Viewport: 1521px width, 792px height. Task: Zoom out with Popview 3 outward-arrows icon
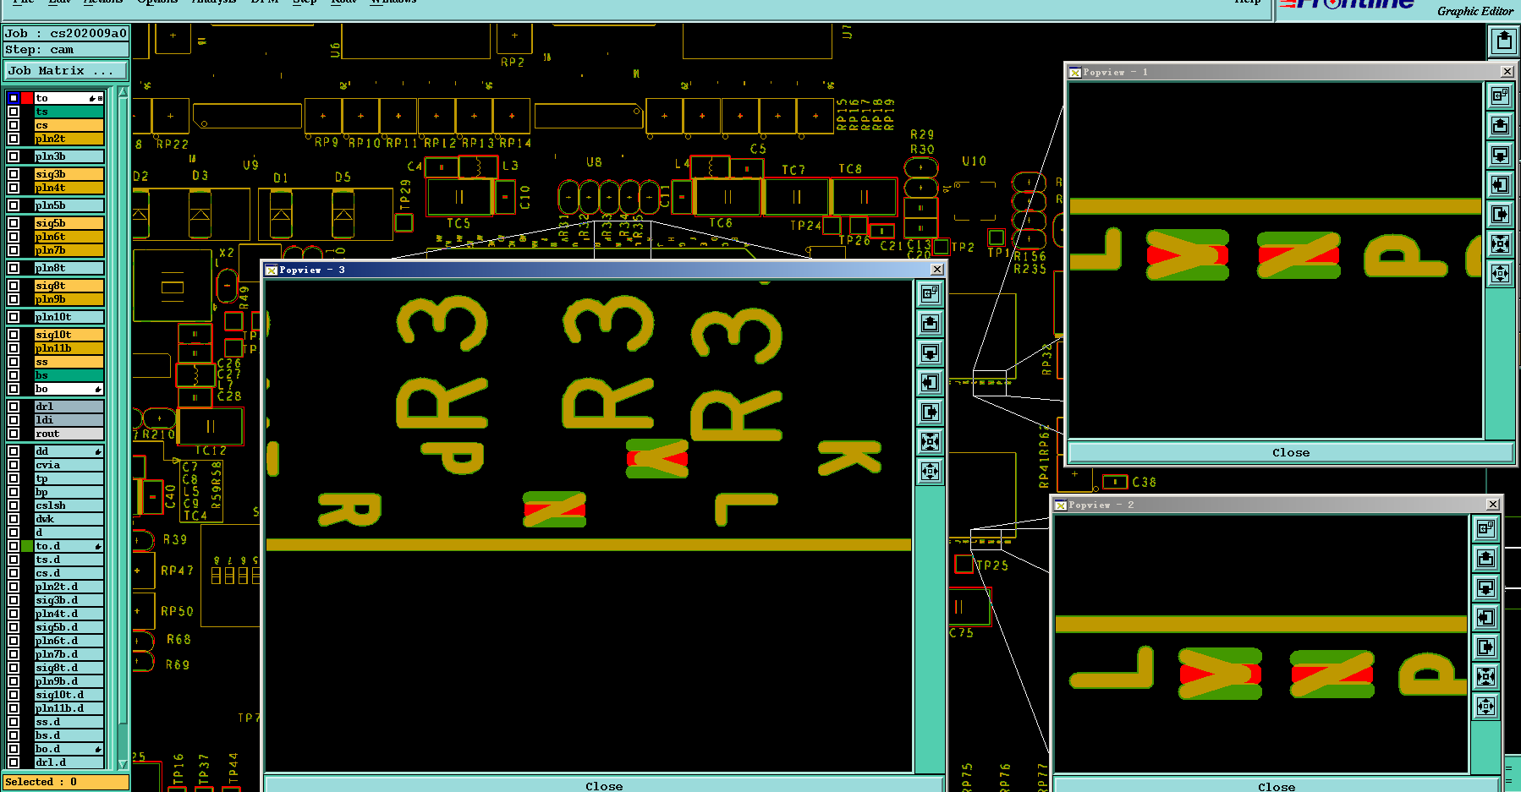pyautogui.click(x=930, y=471)
